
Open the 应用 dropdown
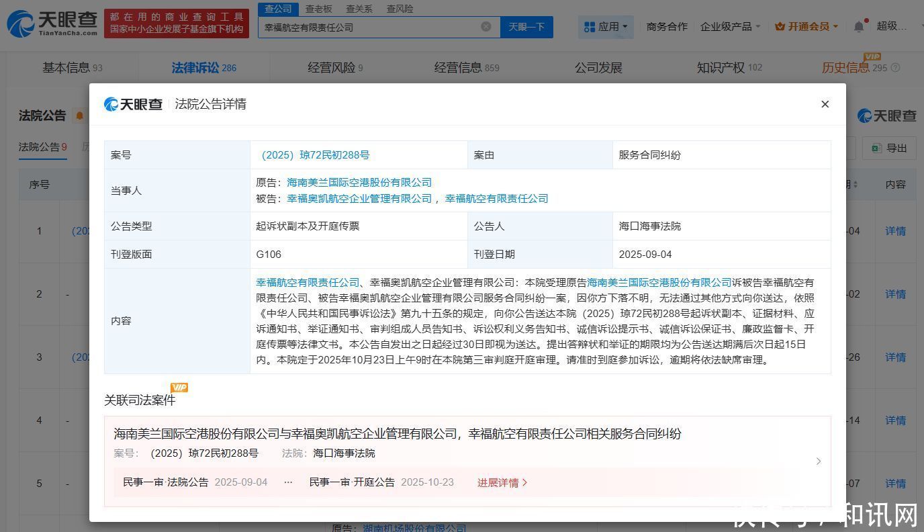[x=606, y=27]
